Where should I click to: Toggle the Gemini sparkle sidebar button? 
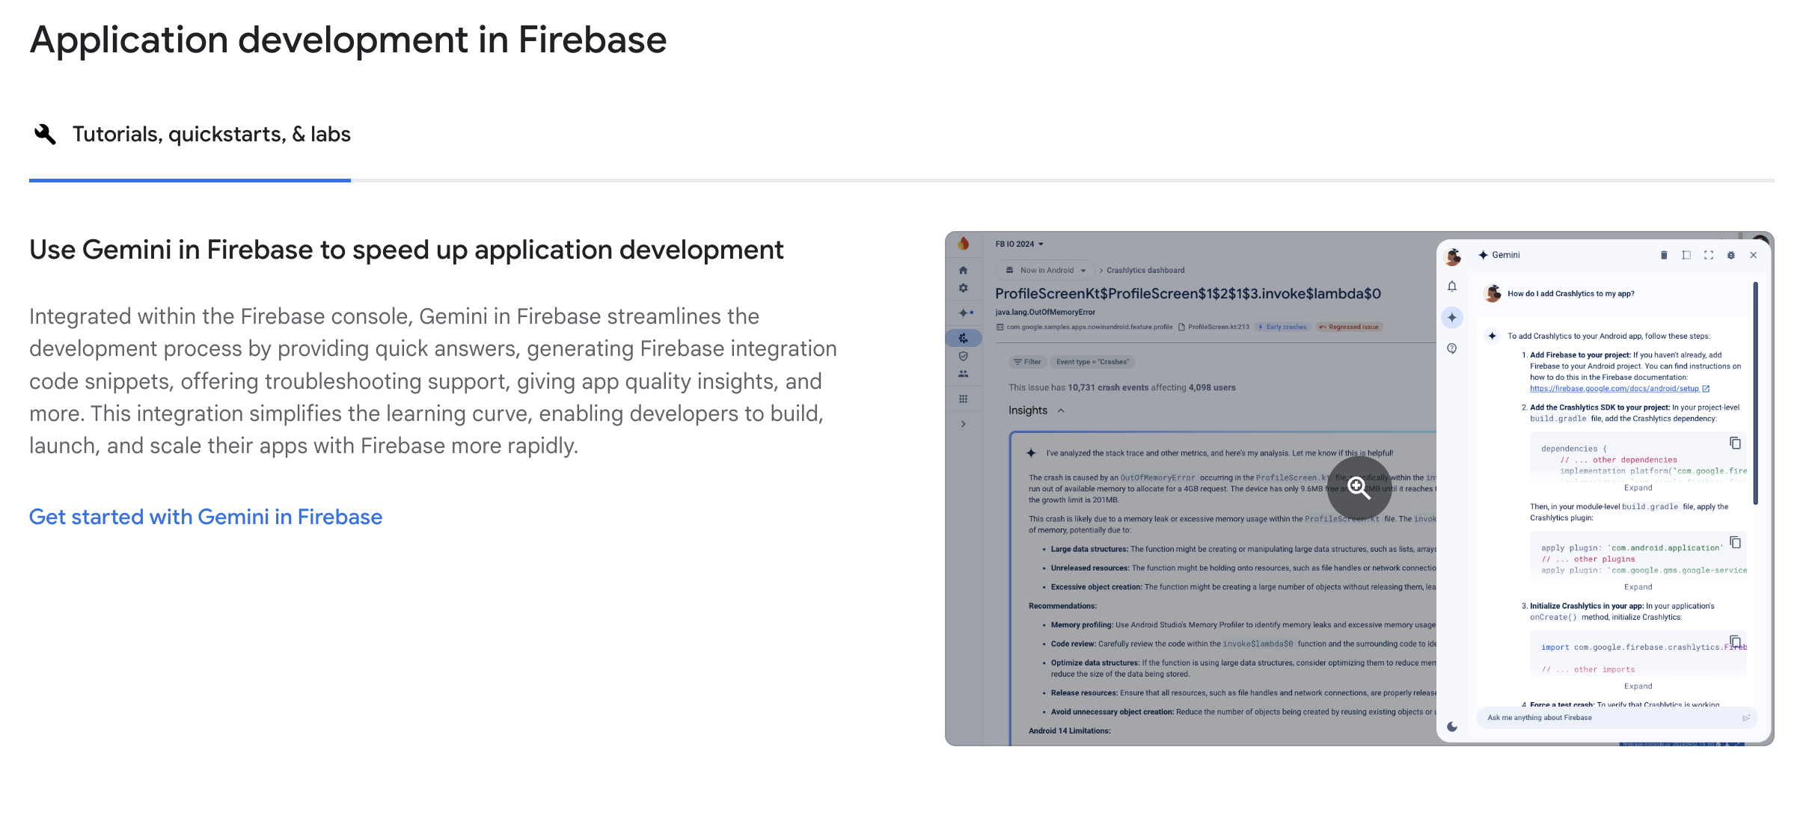tap(1452, 318)
